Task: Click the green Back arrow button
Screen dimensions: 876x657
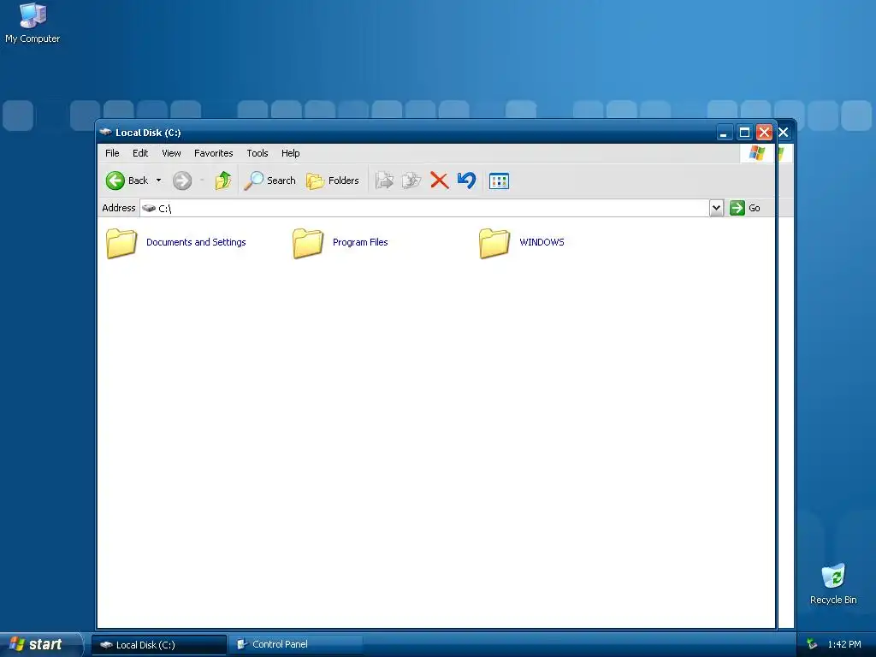Action: point(115,181)
